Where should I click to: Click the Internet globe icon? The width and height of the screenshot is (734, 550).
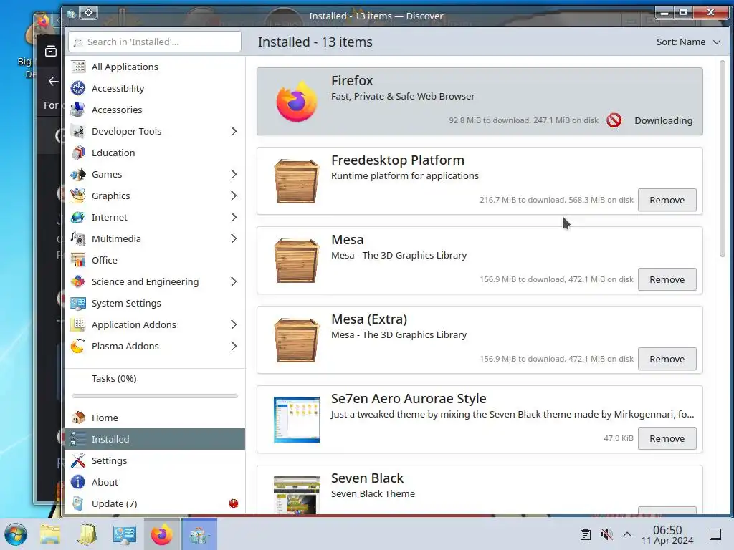[77, 217]
